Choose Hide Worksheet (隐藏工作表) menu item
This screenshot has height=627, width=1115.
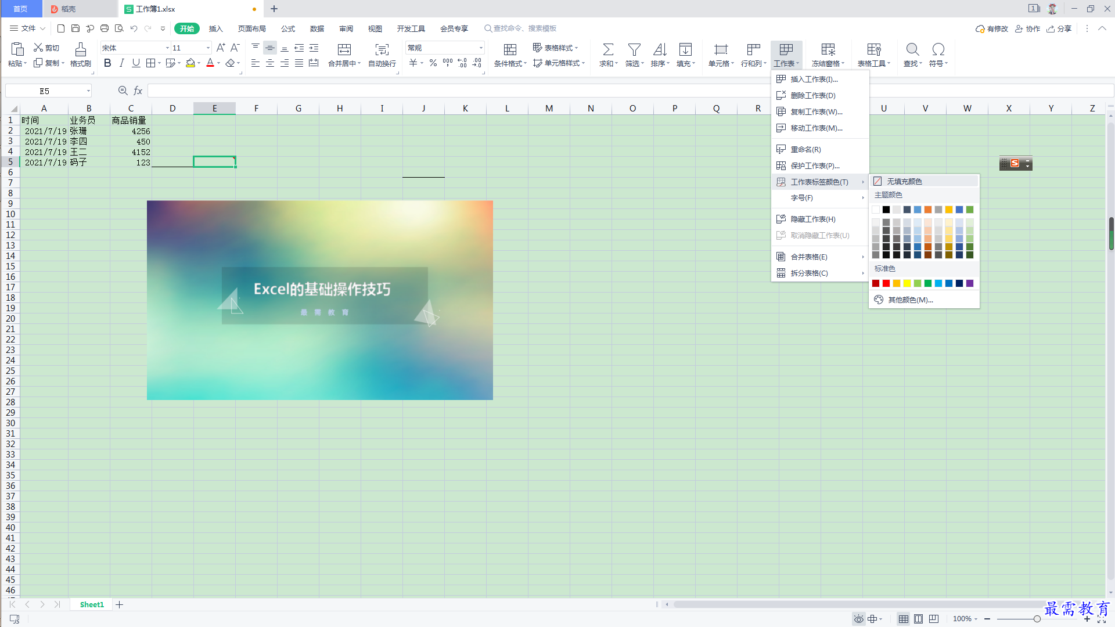pos(820,219)
